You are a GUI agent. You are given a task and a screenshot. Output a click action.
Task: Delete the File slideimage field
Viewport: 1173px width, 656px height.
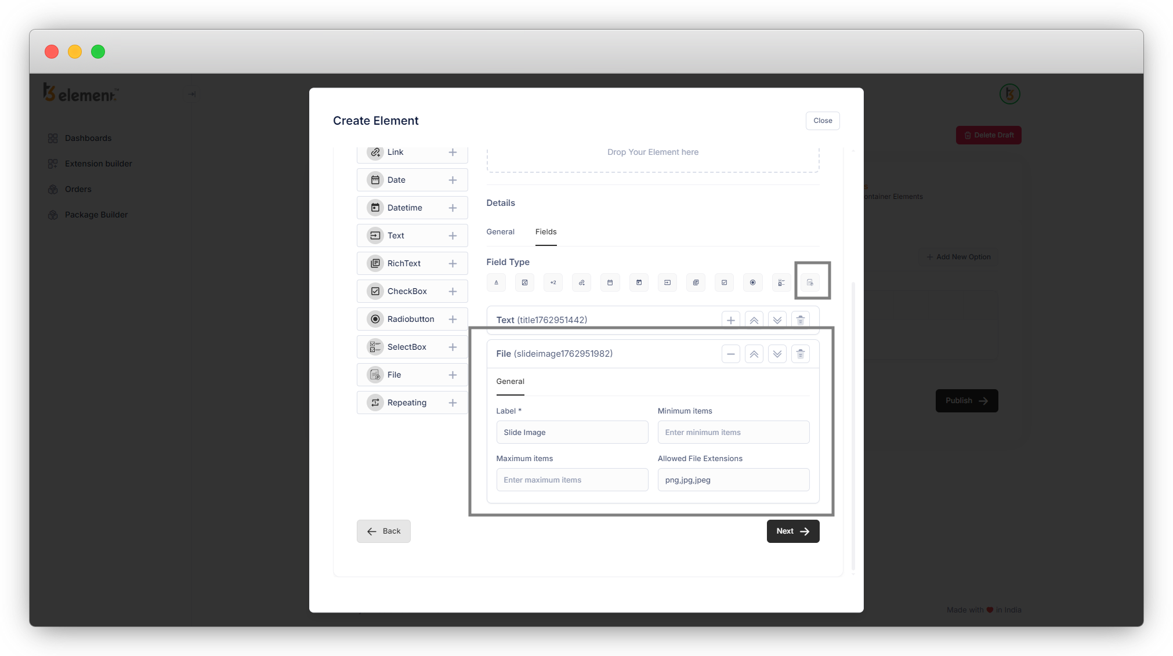(x=800, y=354)
